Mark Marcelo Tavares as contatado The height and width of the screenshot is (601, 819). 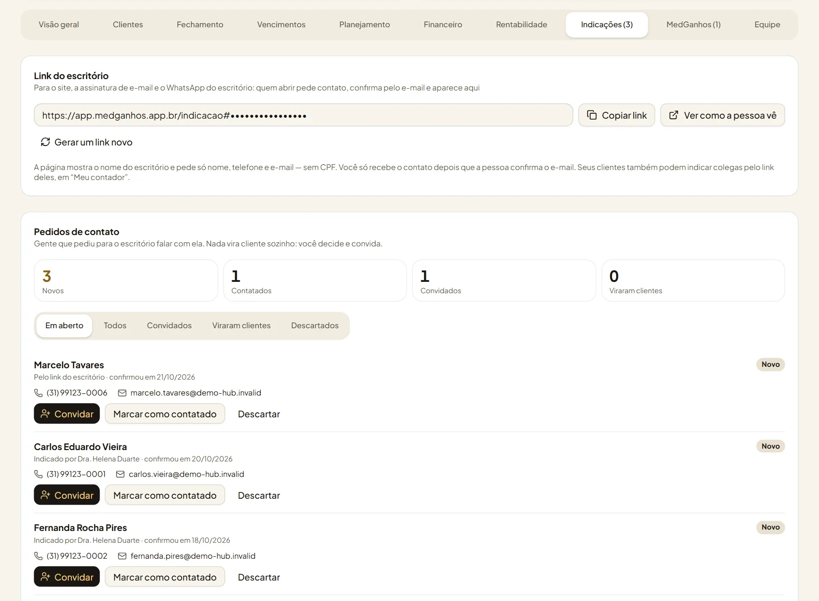165,414
